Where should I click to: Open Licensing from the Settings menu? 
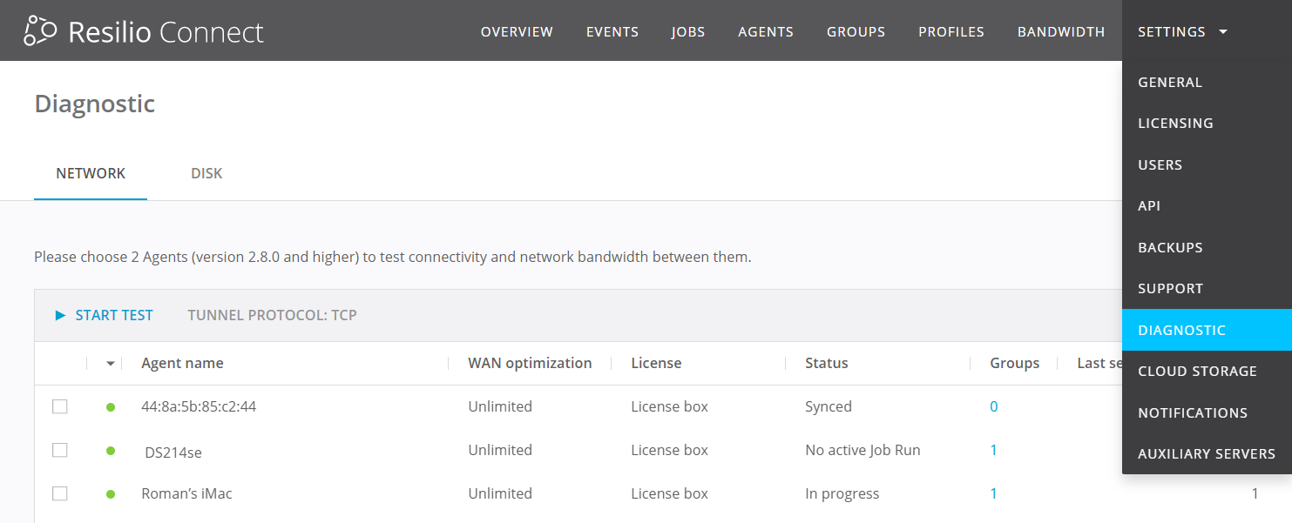pos(1175,123)
